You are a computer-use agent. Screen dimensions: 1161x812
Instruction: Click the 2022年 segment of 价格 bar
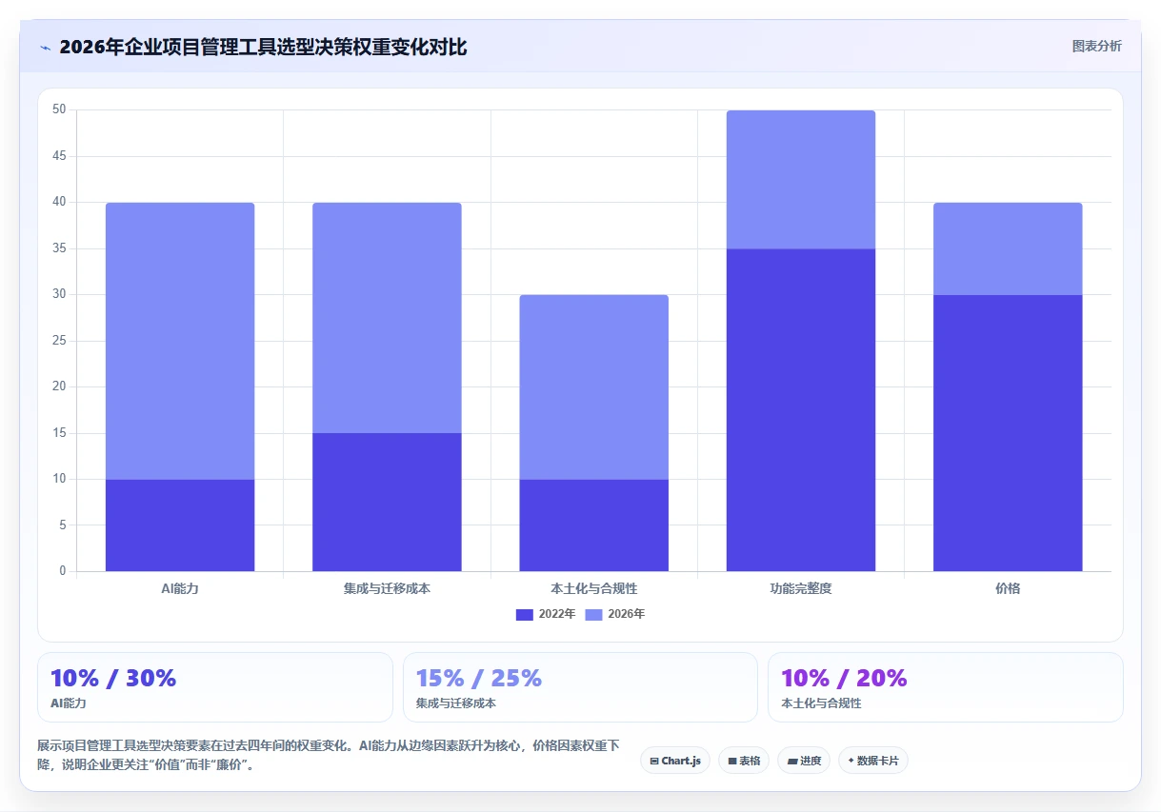tap(1008, 433)
